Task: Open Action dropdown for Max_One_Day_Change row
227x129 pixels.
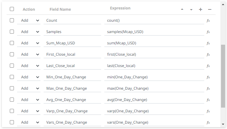Action: [30, 88]
